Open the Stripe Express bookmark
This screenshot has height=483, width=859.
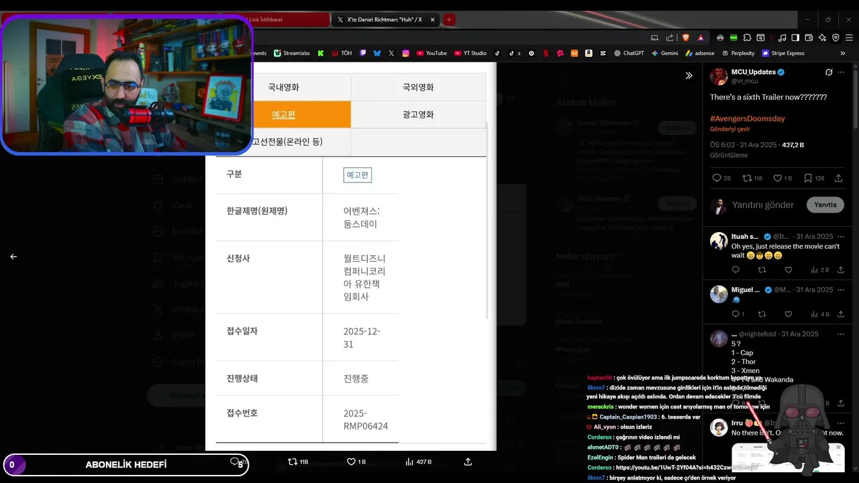[782, 53]
